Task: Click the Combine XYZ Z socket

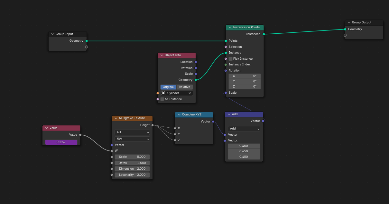Action: coord(175,140)
